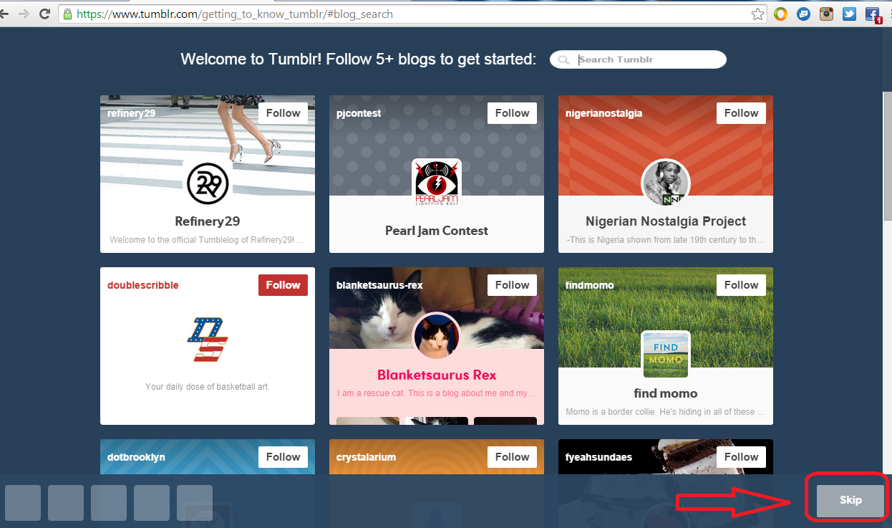The height and width of the screenshot is (528, 892).
Task: Click the Twitter extension icon
Action: click(x=849, y=14)
